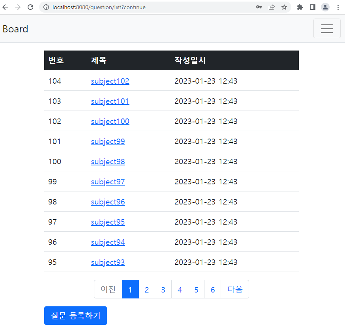
Task: Toggle browser side panel icon
Action: pos(313,7)
